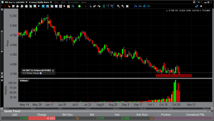Image resolution: width=214 pixels, height=121 pixels.
Task: Click the blue T remove label icon
Action: click(47, 6)
